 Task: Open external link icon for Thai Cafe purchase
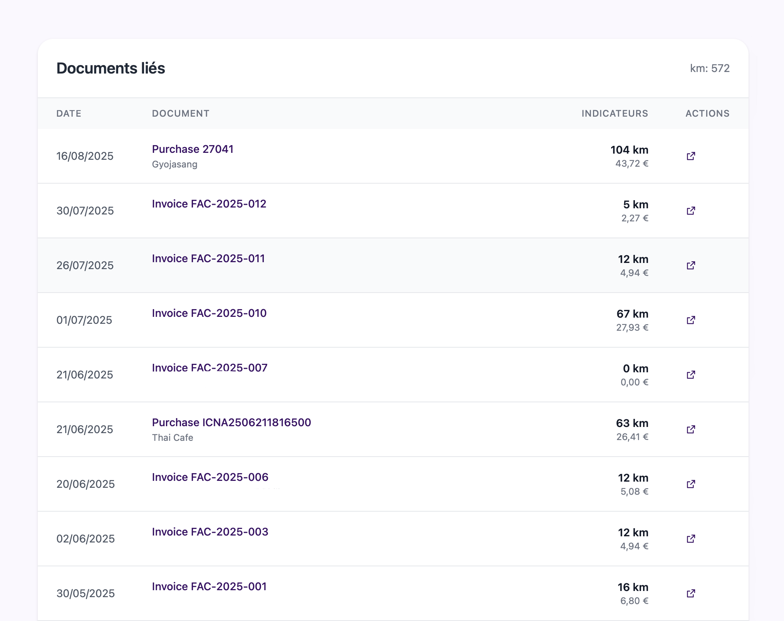(x=691, y=429)
